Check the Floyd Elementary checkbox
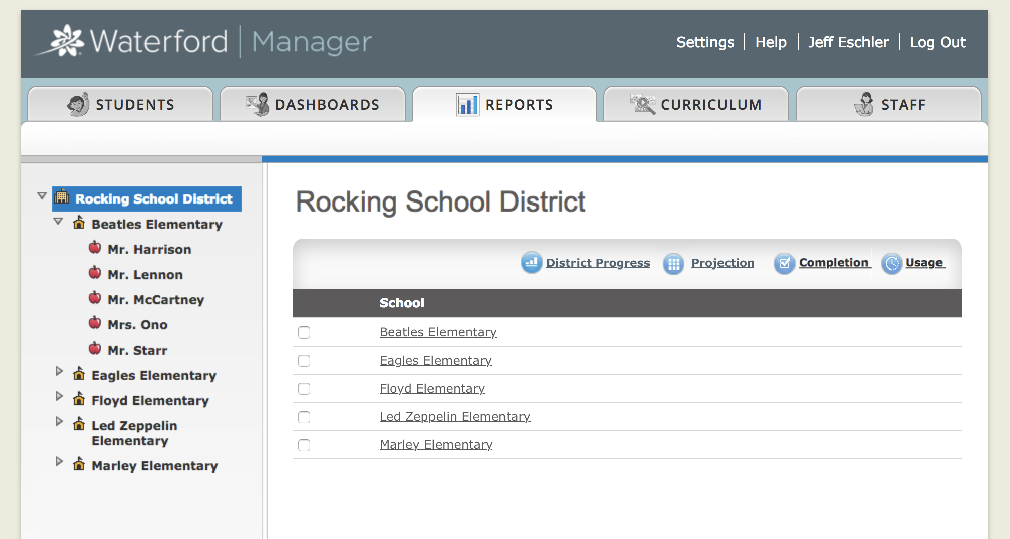 pos(304,389)
